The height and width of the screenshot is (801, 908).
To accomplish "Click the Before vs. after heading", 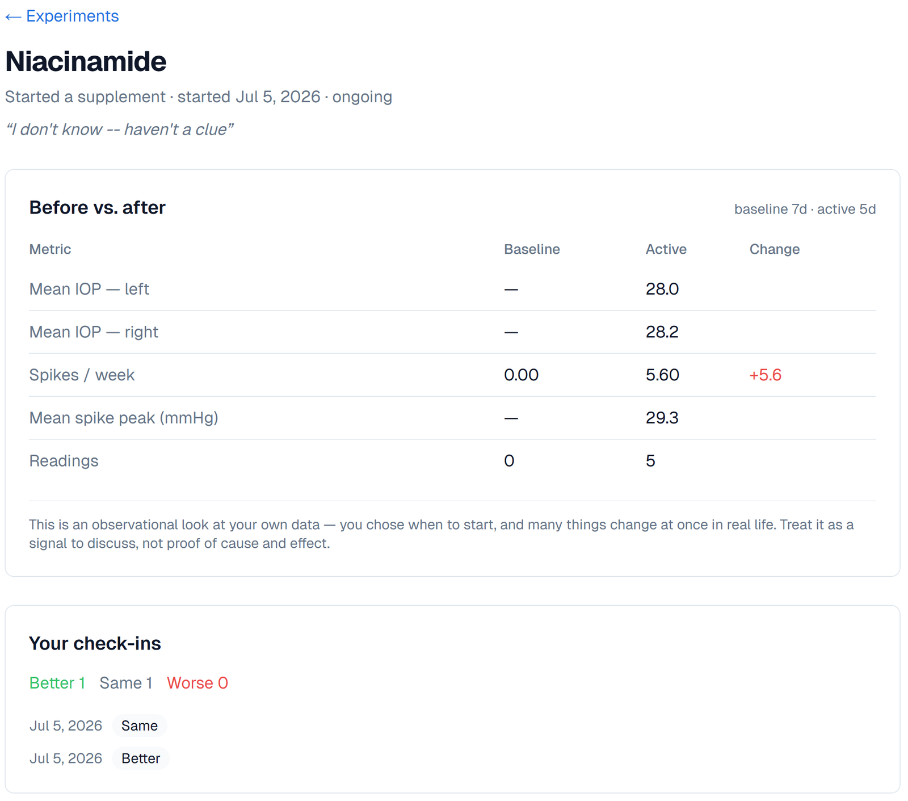I will [97, 208].
